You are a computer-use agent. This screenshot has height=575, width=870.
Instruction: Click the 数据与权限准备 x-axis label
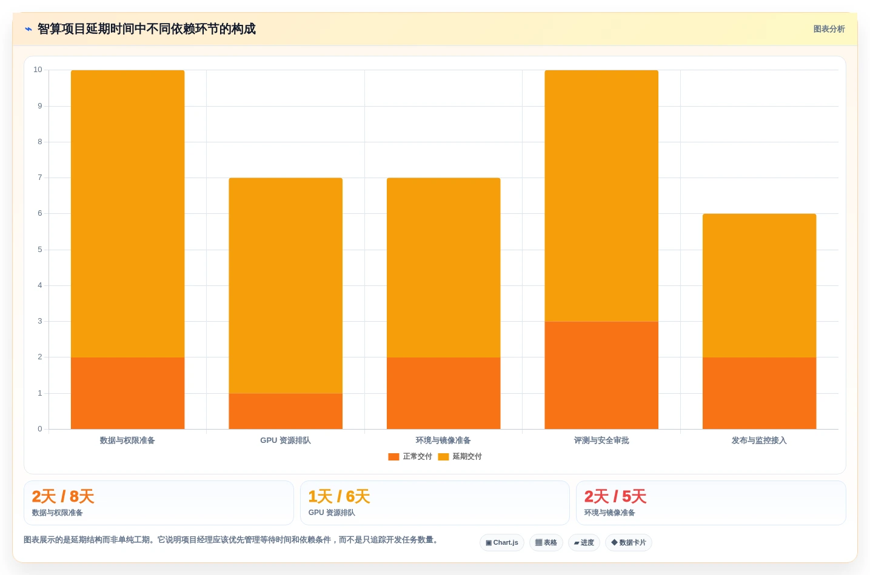coord(127,440)
